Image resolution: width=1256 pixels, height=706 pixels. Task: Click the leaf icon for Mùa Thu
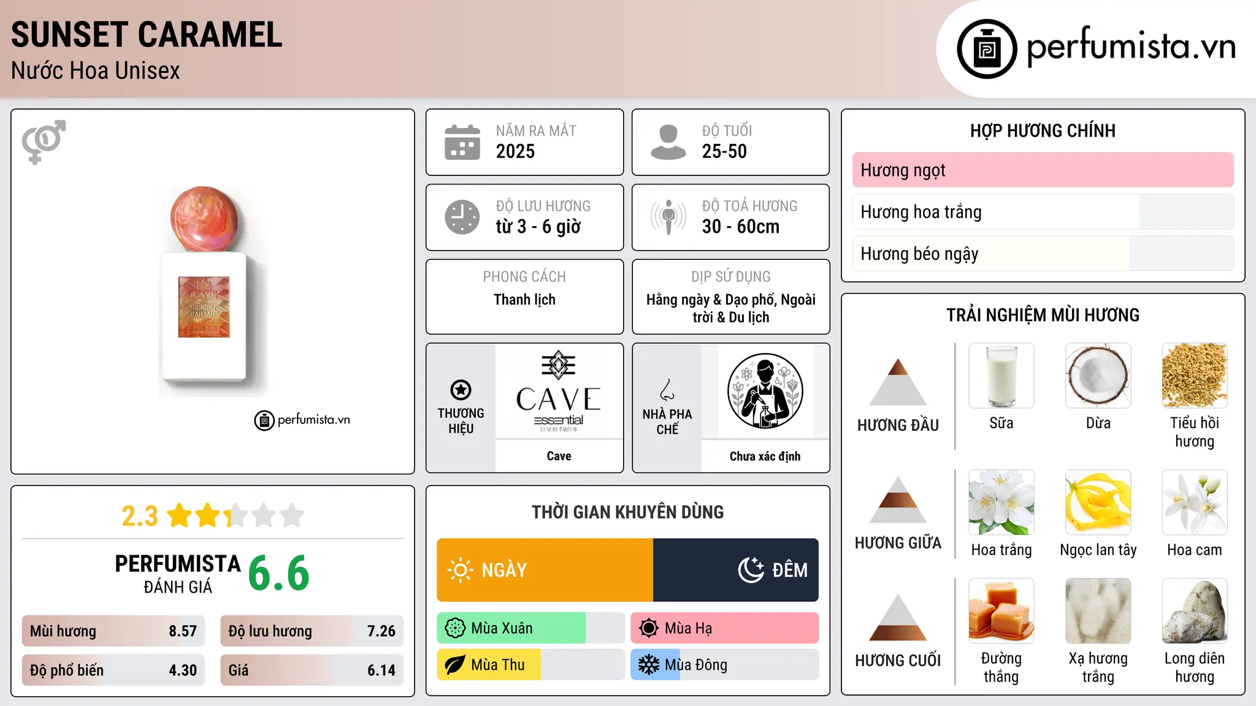pyautogui.click(x=455, y=665)
